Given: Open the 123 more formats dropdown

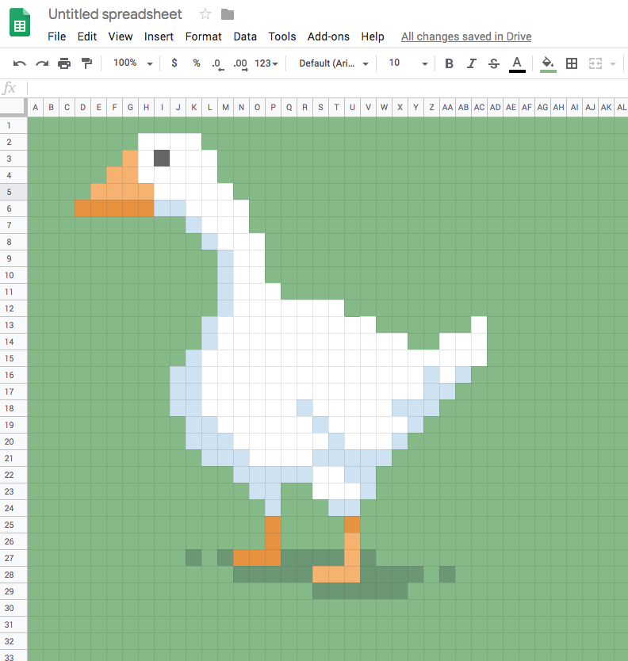Looking at the screenshot, I should pos(266,63).
